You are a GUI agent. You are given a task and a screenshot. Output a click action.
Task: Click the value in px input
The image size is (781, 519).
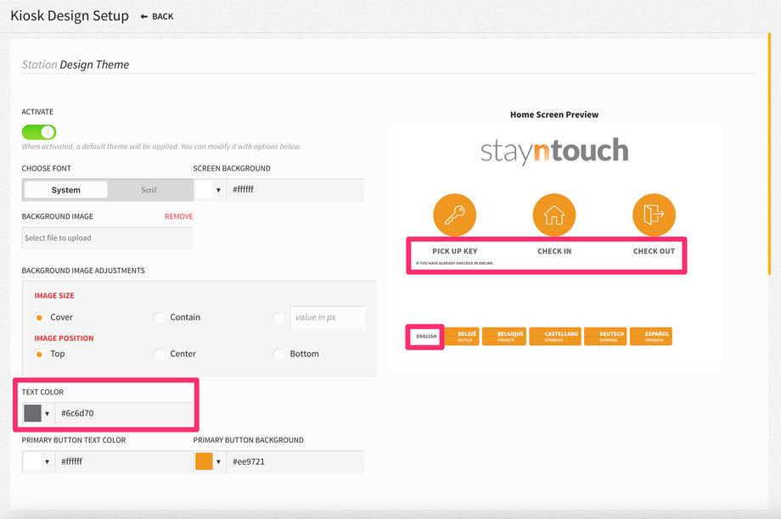tap(328, 317)
